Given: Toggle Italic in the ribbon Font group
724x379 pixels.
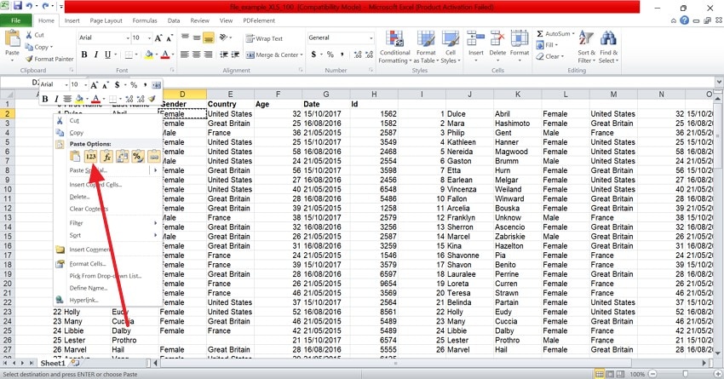Looking at the screenshot, I should 95,55.
